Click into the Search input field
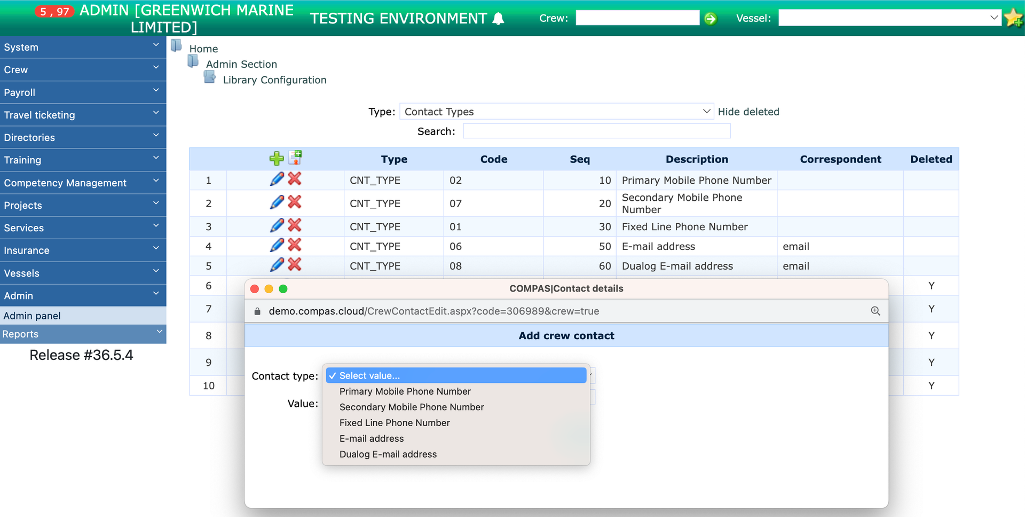The image size is (1025, 517). click(596, 131)
